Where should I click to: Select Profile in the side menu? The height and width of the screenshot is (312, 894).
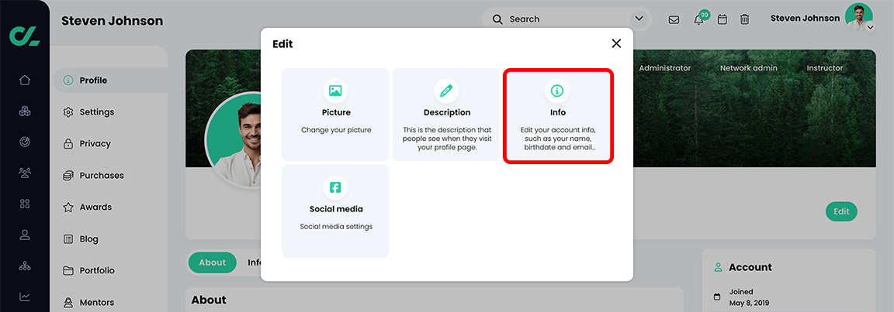click(111, 81)
